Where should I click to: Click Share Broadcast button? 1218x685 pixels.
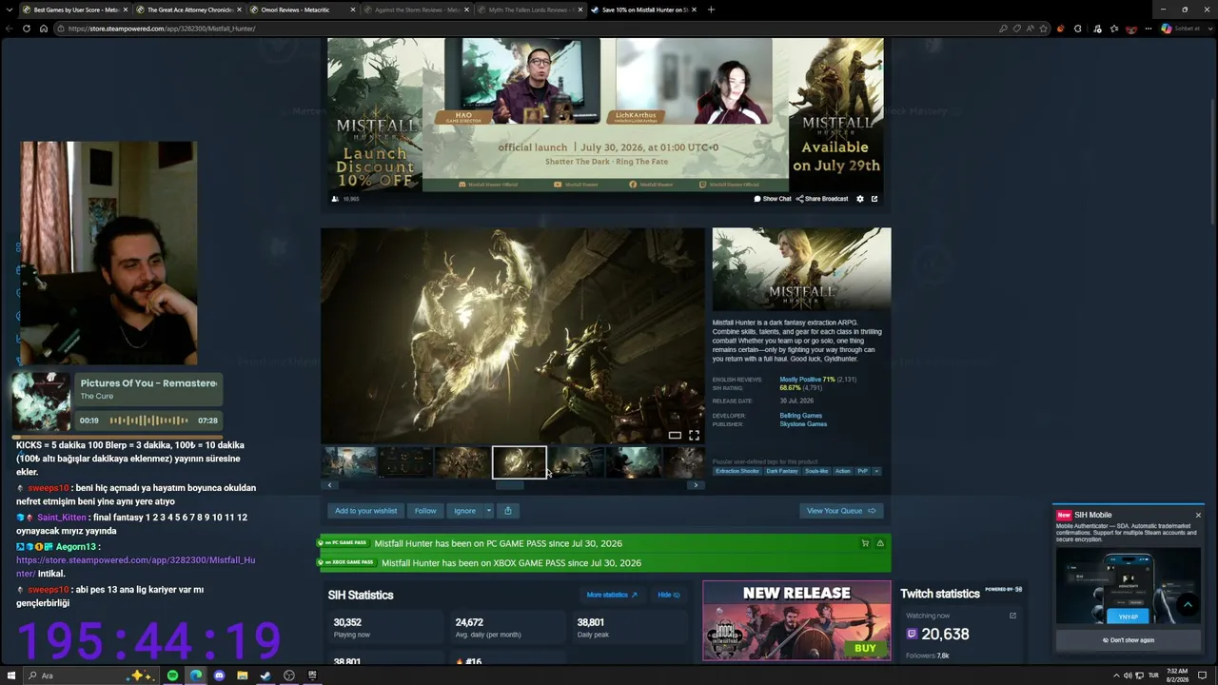(x=822, y=199)
